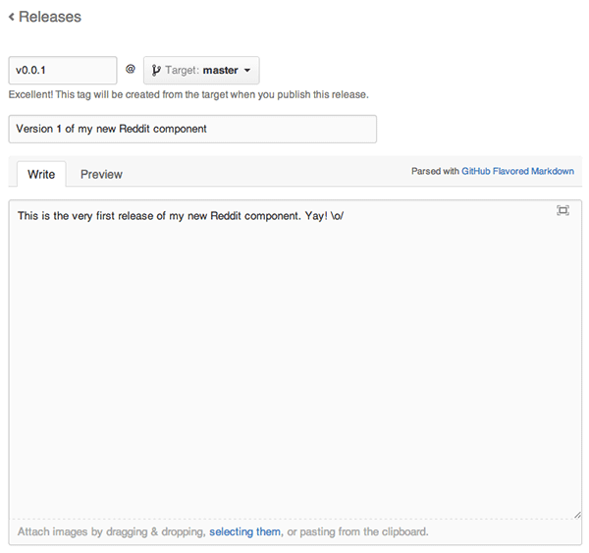The width and height of the screenshot is (589, 553).
Task: Click the bold word master in target selector
Action: click(x=221, y=71)
